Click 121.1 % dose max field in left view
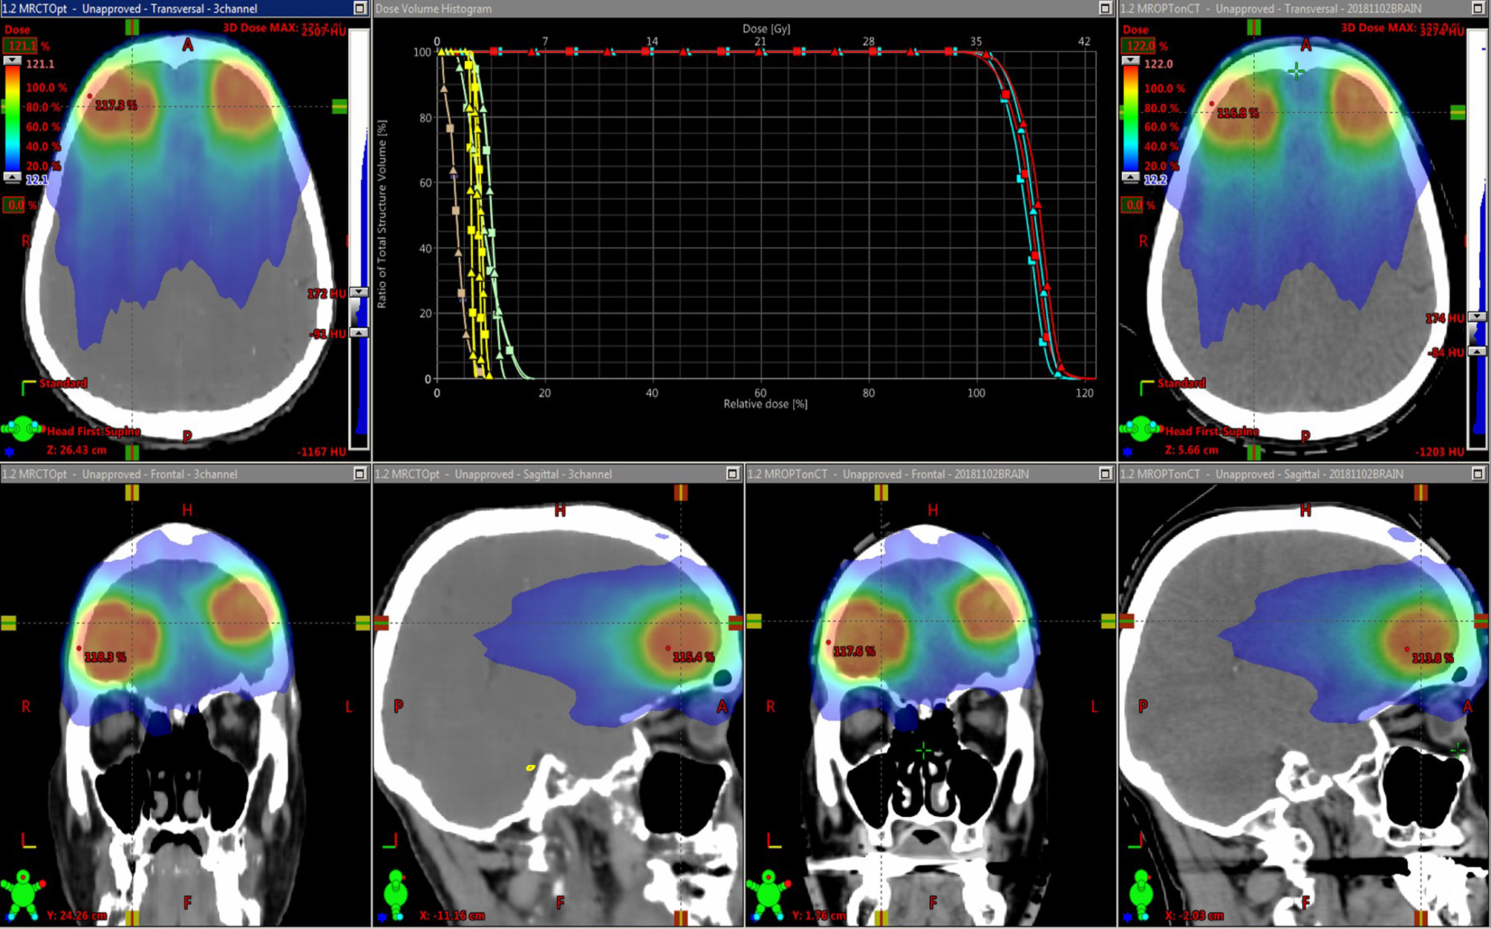Image resolution: width=1491 pixels, height=929 pixels. click(21, 46)
